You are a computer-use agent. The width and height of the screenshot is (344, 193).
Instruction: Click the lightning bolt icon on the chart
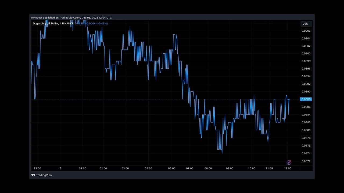click(x=289, y=162)
